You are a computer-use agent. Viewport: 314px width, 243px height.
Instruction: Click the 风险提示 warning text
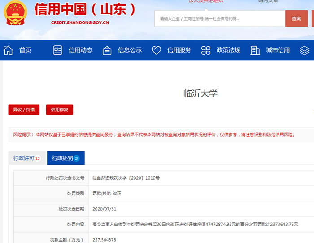[154, 135]
